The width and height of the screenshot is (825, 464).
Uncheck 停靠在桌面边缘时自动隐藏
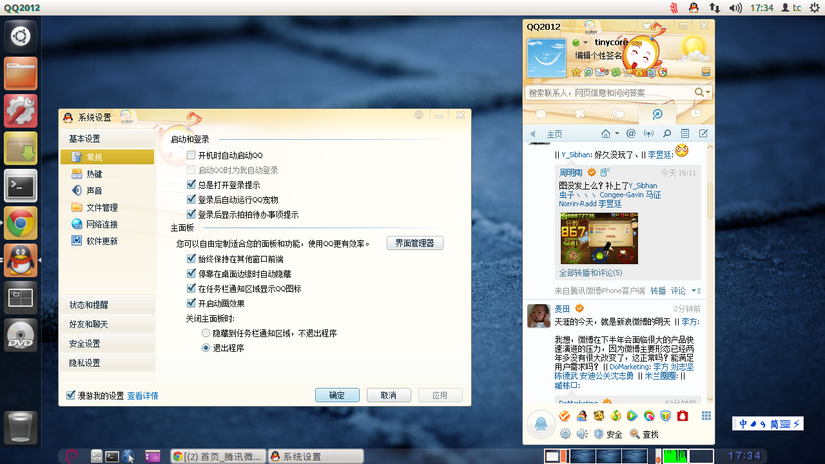click(191, 274)
